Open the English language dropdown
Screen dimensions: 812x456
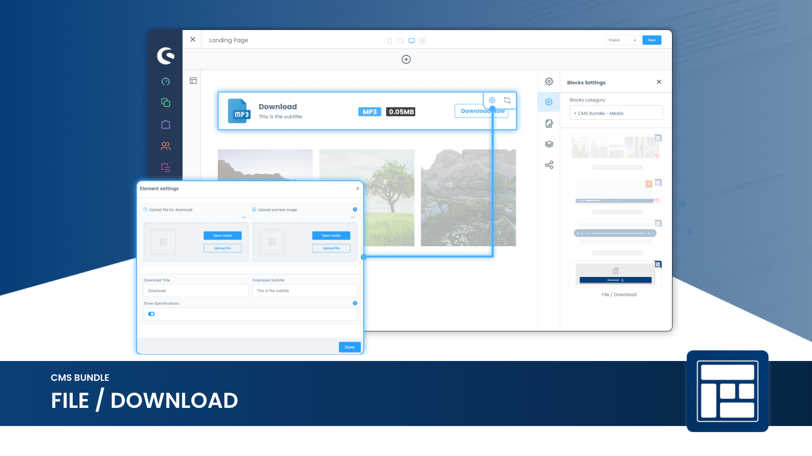[622, 40]
